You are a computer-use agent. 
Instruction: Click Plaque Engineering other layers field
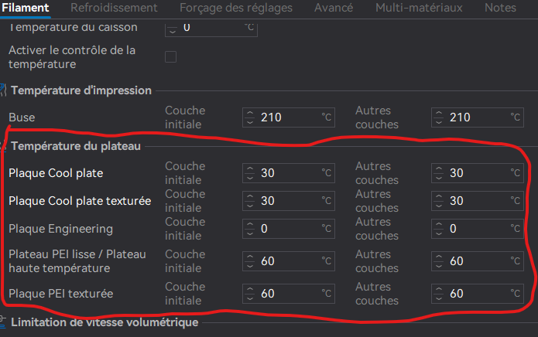(x=478, y=229)
